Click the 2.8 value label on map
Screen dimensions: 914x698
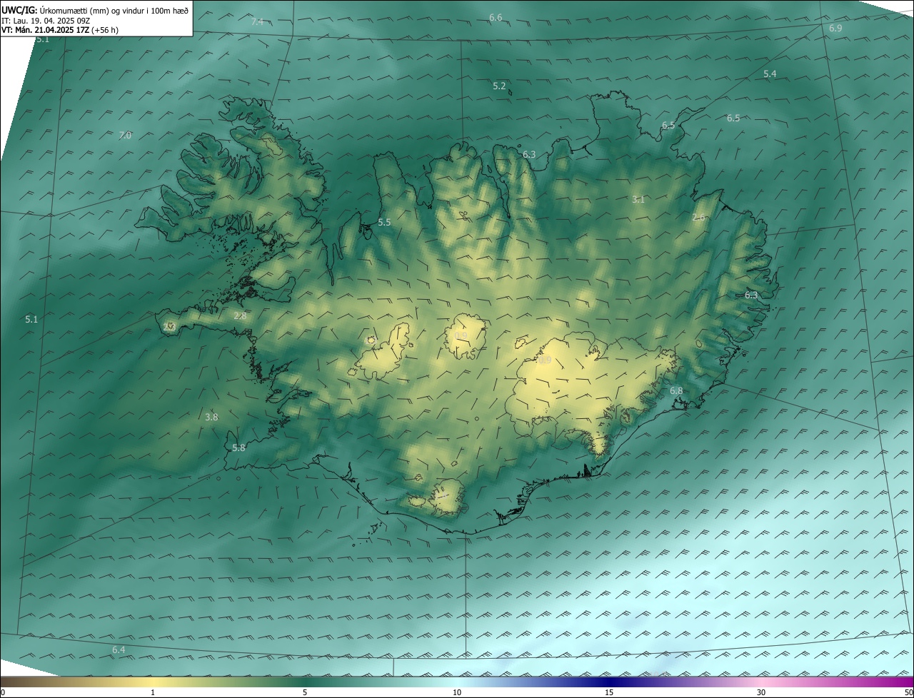240,316
